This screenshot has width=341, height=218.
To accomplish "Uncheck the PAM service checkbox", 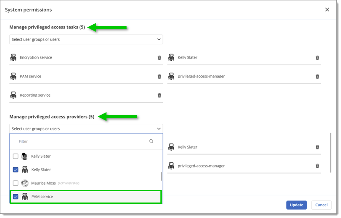I will [16, 197].
